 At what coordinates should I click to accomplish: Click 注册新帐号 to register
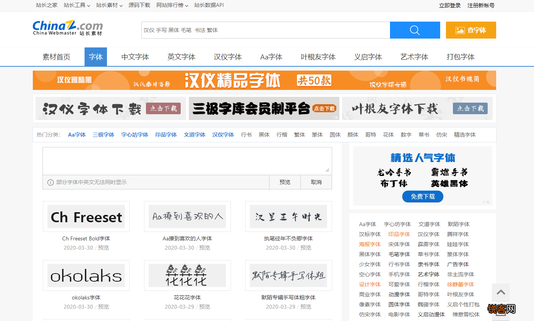[x=481, y=5]
